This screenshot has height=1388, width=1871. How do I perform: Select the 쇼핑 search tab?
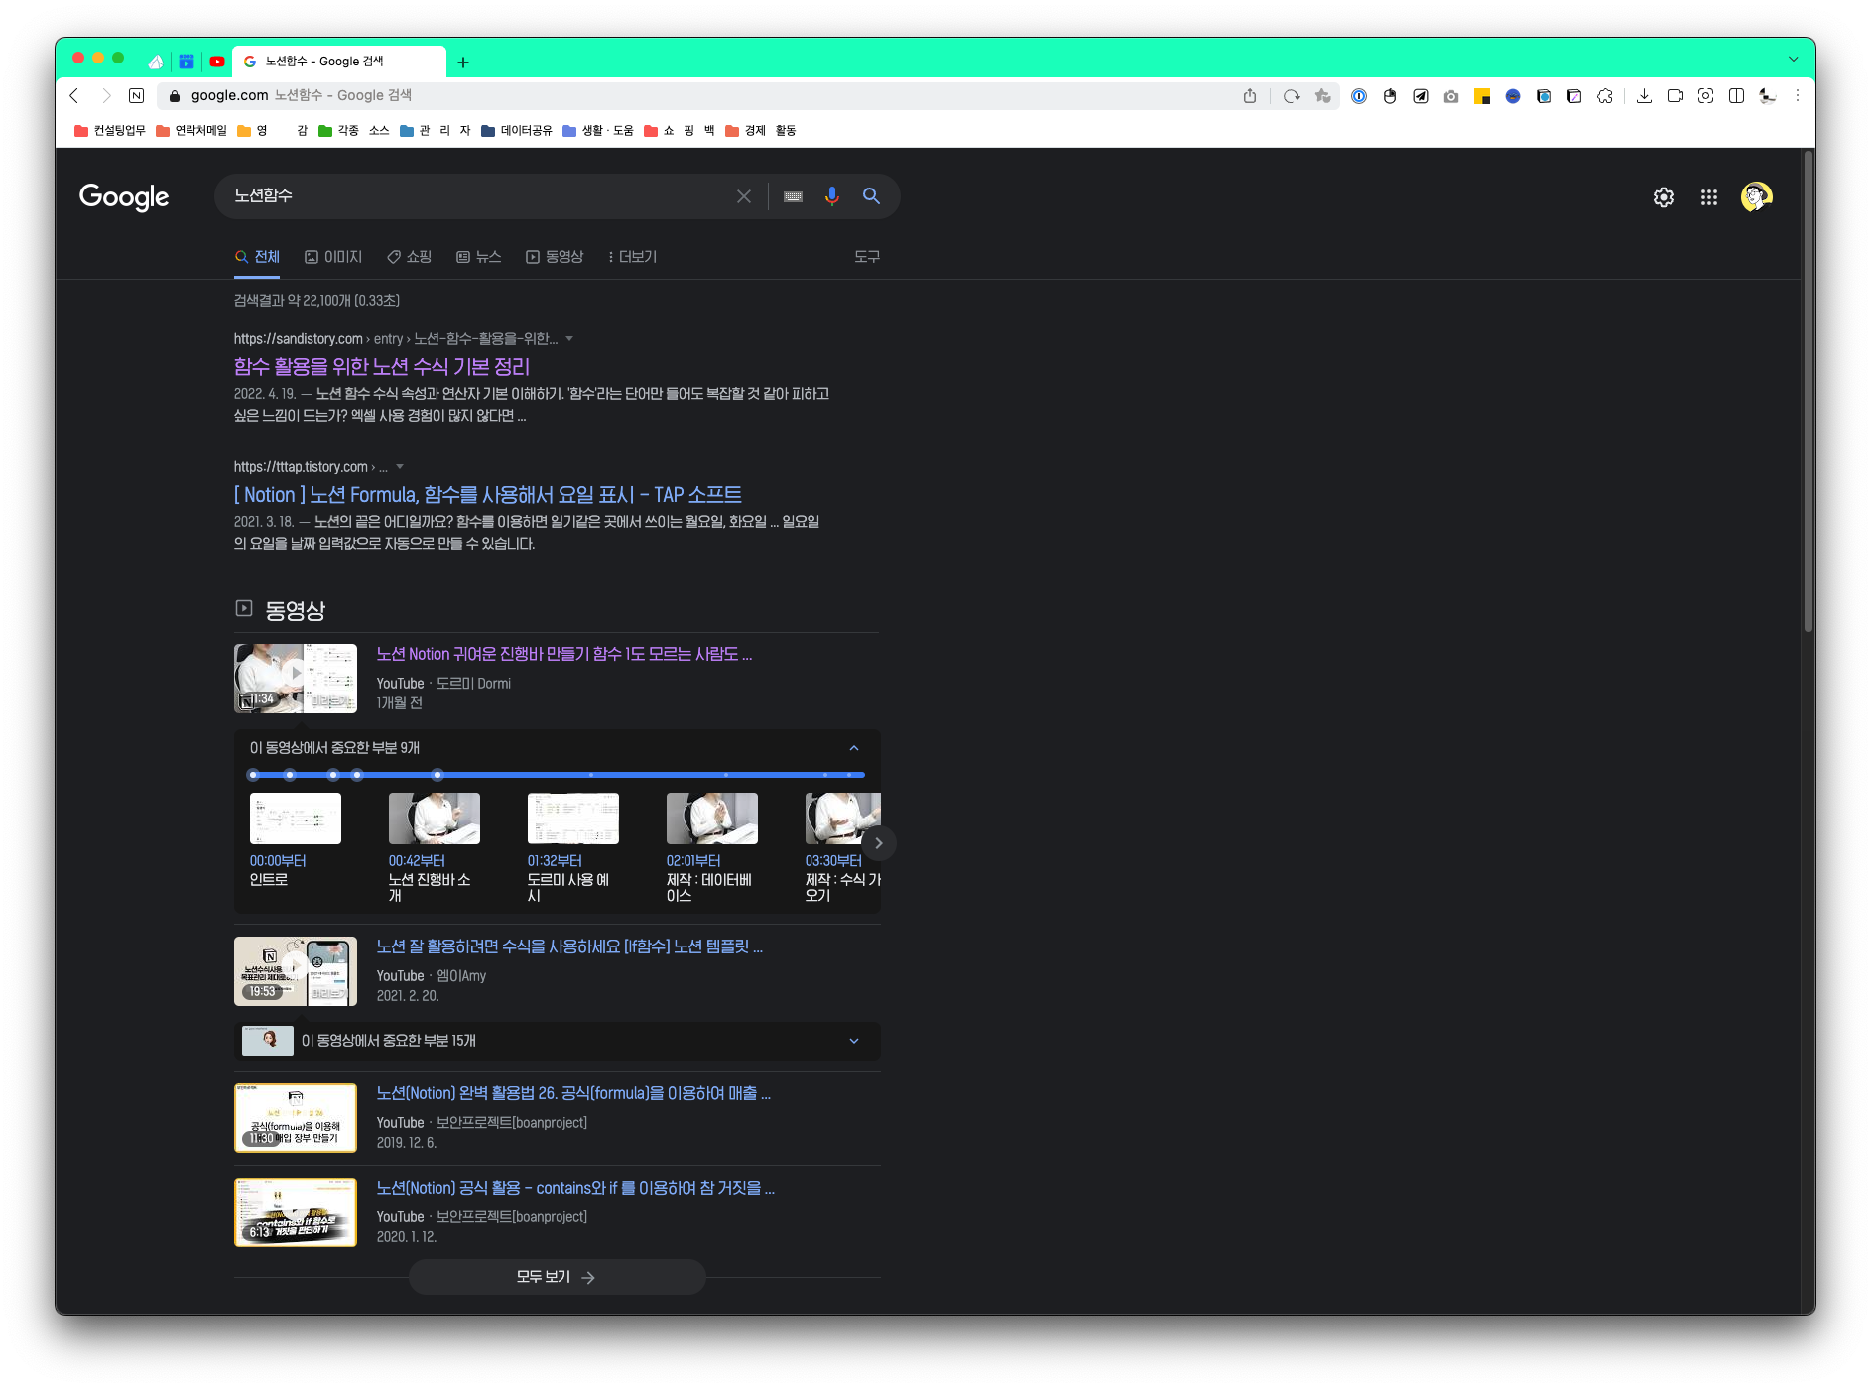(x=409, y=257)
